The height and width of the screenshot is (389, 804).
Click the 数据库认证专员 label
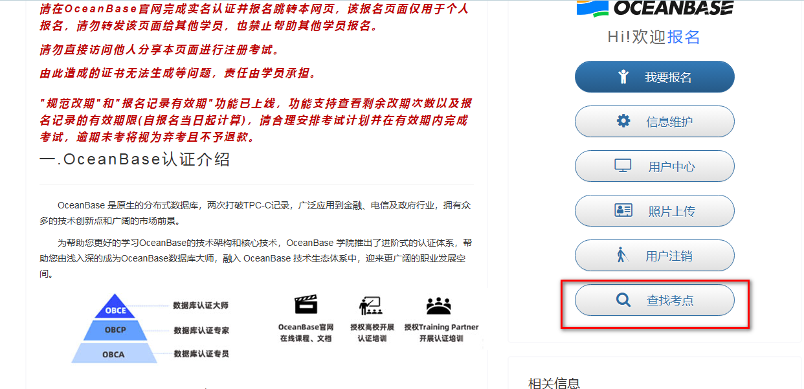(x=201, y=353)
